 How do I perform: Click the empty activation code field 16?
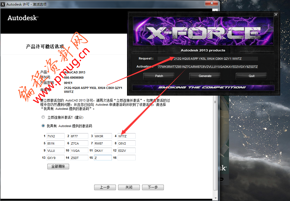[126, 158]
